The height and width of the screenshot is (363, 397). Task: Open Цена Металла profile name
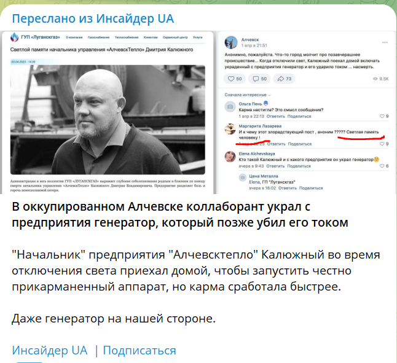click(x=264, y=176)
